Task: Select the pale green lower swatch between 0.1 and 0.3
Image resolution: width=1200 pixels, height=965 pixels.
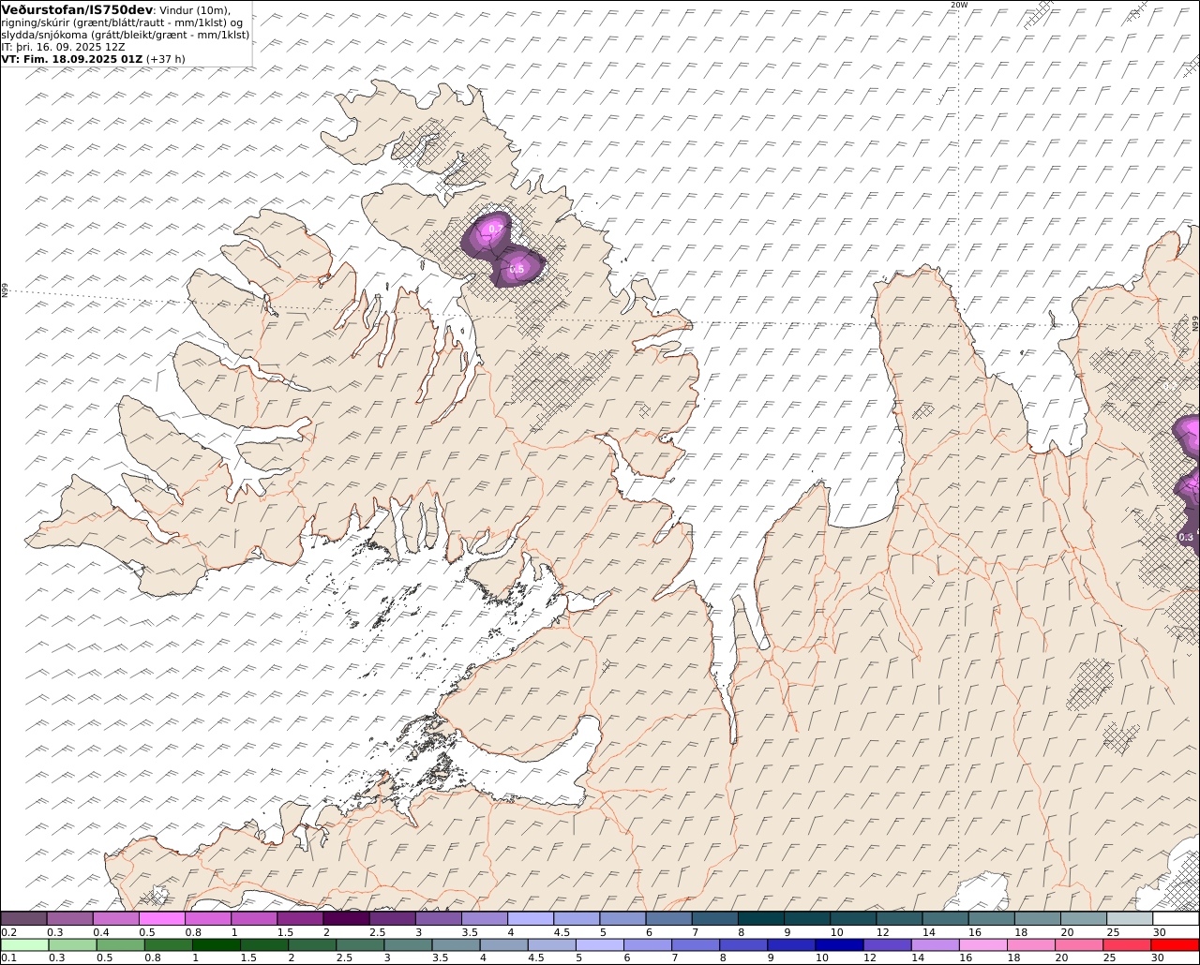Action: 24,944
